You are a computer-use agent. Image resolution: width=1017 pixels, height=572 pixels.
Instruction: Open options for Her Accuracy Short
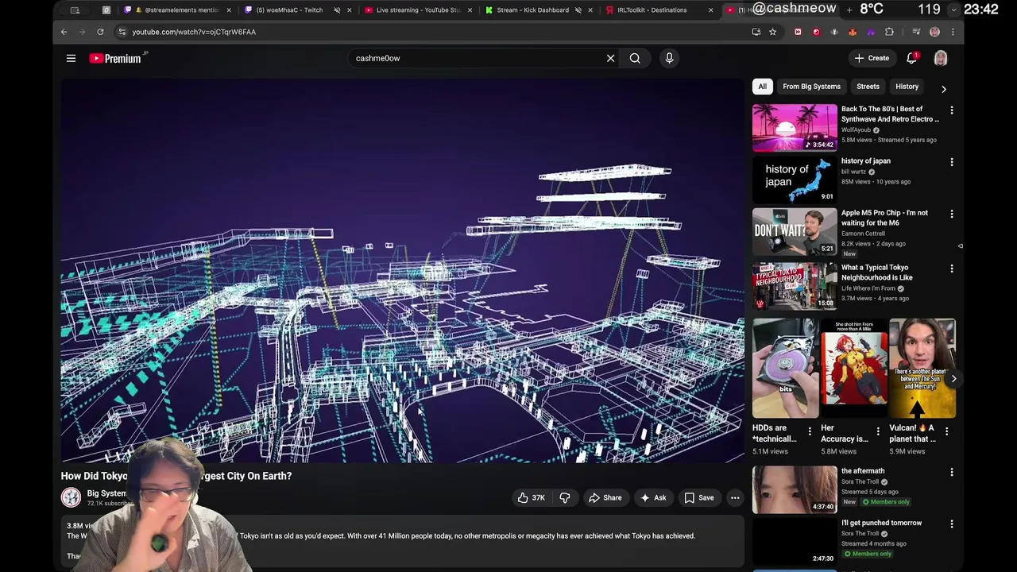click(x=878, y=431)
